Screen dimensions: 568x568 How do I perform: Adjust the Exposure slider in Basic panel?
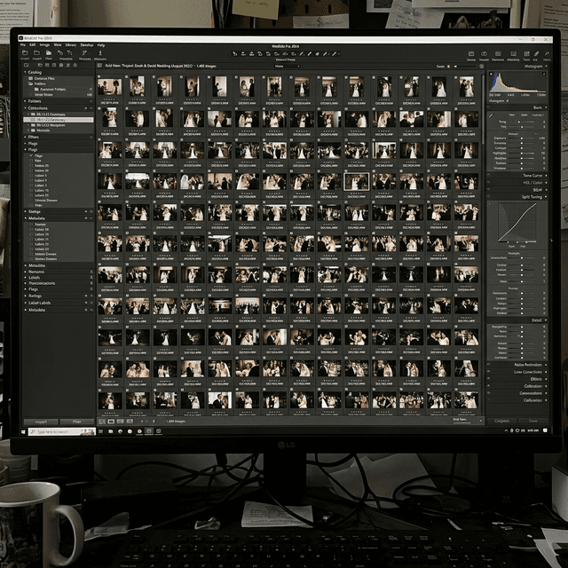(x=522, y=138)
